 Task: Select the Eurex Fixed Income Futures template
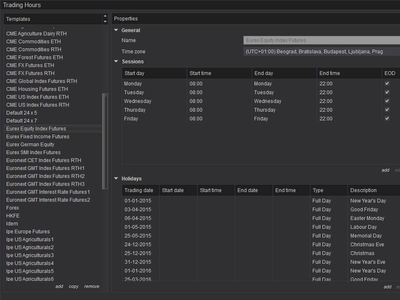click(x=38, y=137)
